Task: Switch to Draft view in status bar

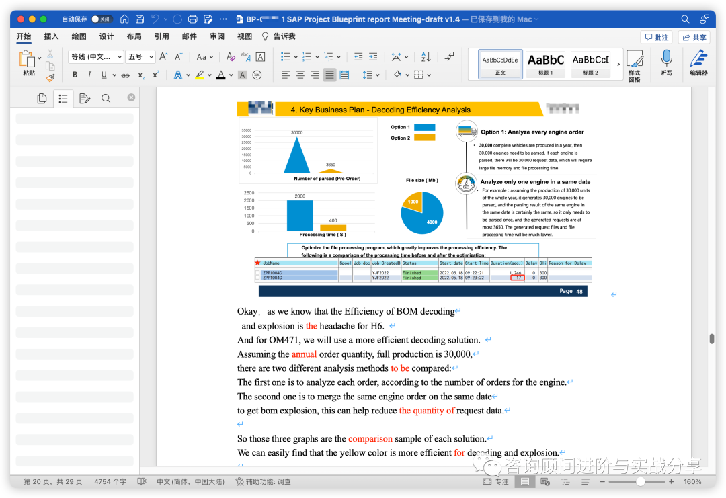Action: point(586,481)
